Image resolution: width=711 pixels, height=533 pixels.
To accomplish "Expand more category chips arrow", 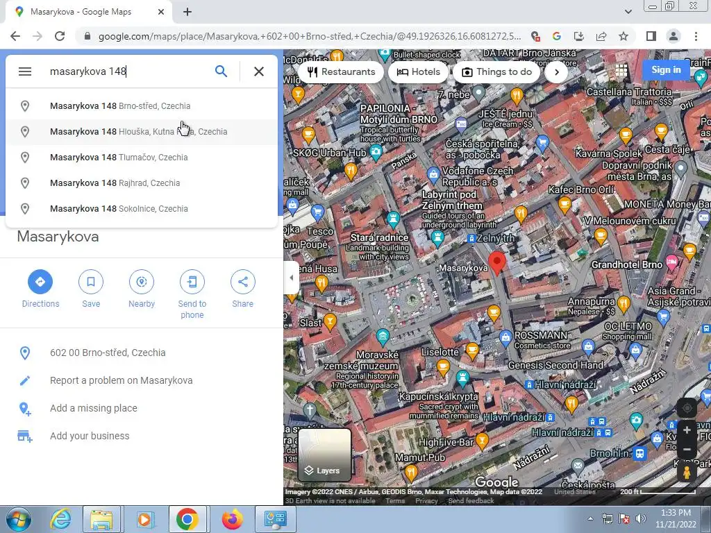I will [x=556, y=72].
